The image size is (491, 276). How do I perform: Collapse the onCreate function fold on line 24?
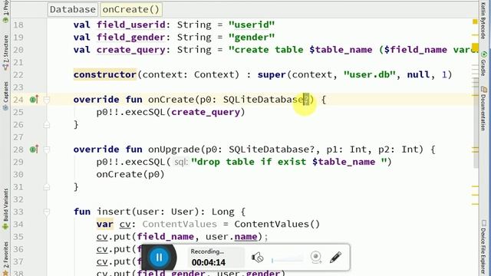[x=47, y=100]
